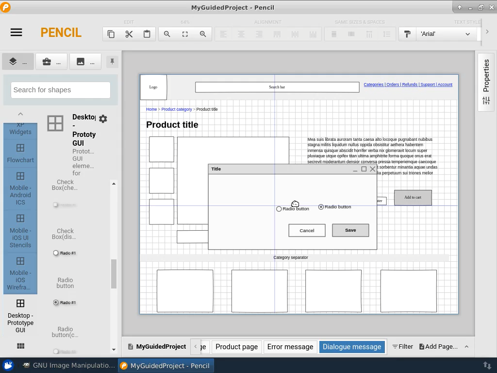Click the Paste clipboard icon

(147, 34)
